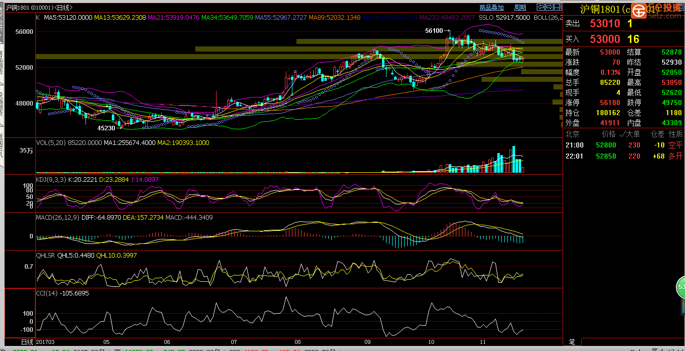The width and height of the screenshot is (685, 351).
Task: Click the KDJ K:20.2221 value
Action: [x=83, y=179]
